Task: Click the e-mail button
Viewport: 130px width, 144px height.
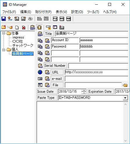Action: [57, 79]
